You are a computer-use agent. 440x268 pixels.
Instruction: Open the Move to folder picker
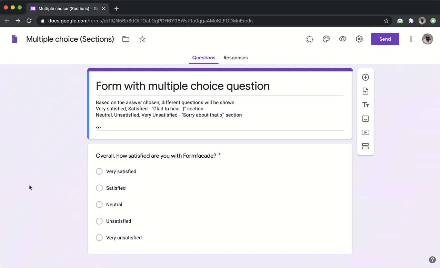126,39
